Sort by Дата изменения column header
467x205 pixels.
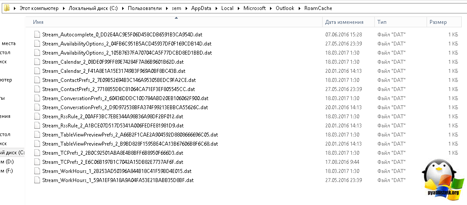[x=344, y=22]
